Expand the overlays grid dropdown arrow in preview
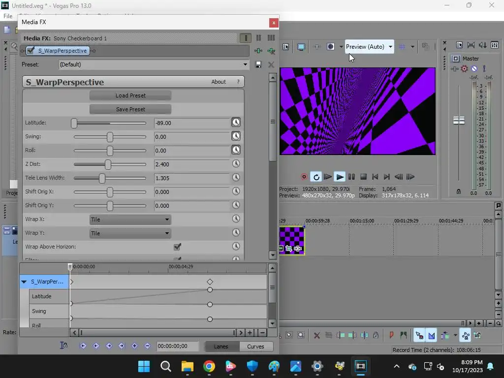Screen dimensions: 504x378 [x=412, y=47]
